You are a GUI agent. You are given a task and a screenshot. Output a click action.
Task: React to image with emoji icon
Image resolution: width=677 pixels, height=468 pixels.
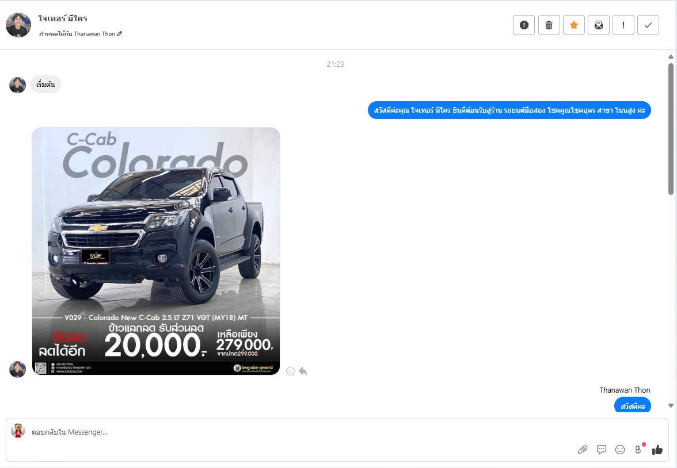click(291, 371)
